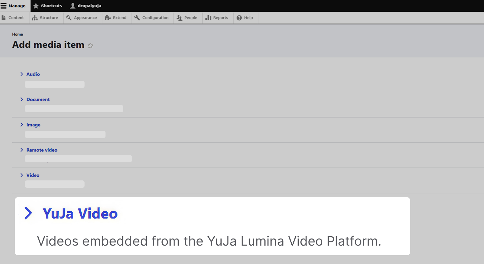Viewport: 484px width, 264px height.
Task: Select the Document media type link
Action: pyautogui.click(x=38, y=99)
